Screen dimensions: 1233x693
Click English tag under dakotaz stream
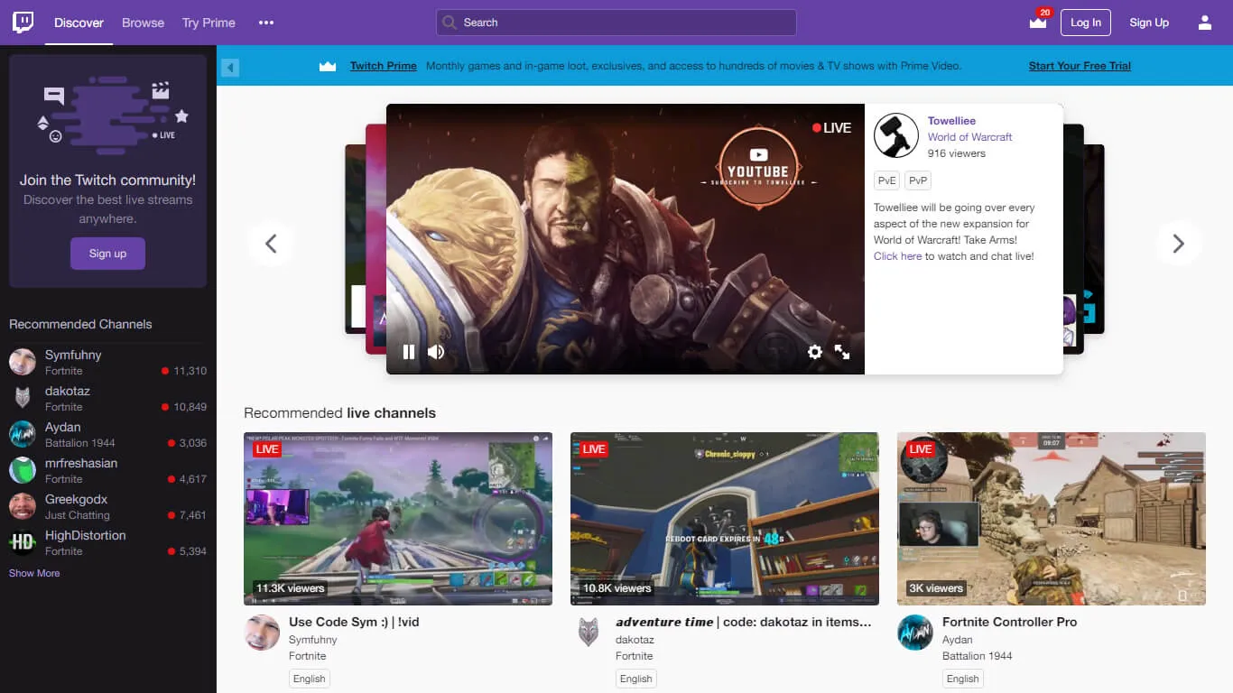click(x=635, y=679)
